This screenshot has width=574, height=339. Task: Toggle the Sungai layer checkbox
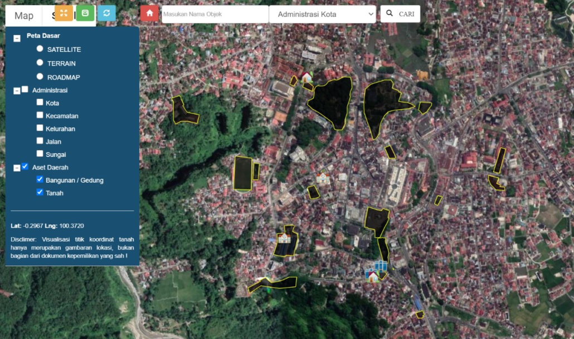(40, 154)
